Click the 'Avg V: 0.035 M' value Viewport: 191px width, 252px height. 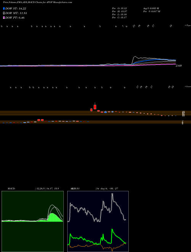(151, 8)
